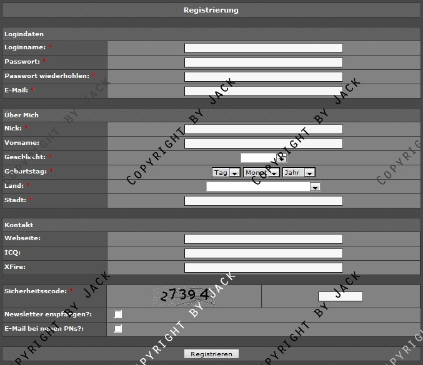
Task: Focus the Passwort input field
Action: click(263, 62)
